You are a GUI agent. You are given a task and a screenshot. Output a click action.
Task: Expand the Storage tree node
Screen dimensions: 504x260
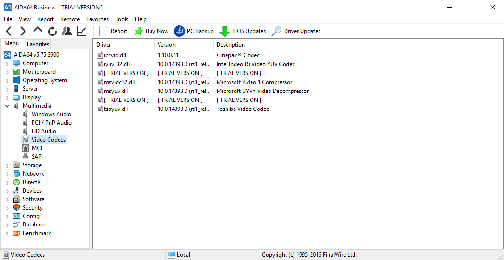pos(8,166)
